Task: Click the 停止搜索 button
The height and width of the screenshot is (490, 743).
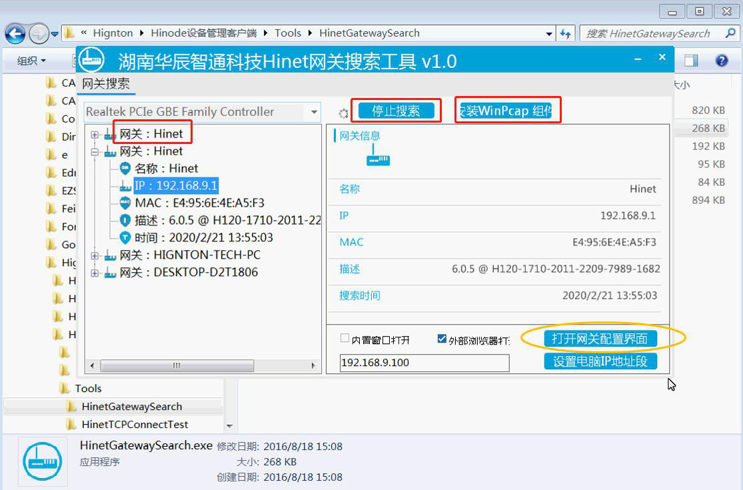Action: 396,111
